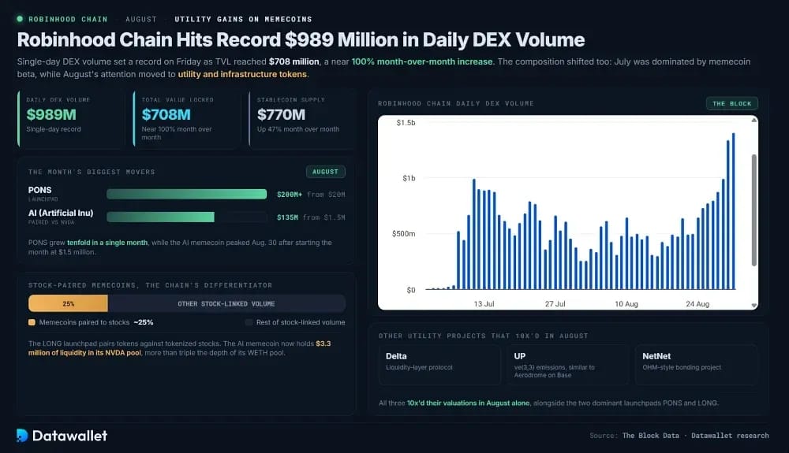789x453 pixels.
Task: Click the AI (Artificial Inu) label
Action: [x=61, y=213]
